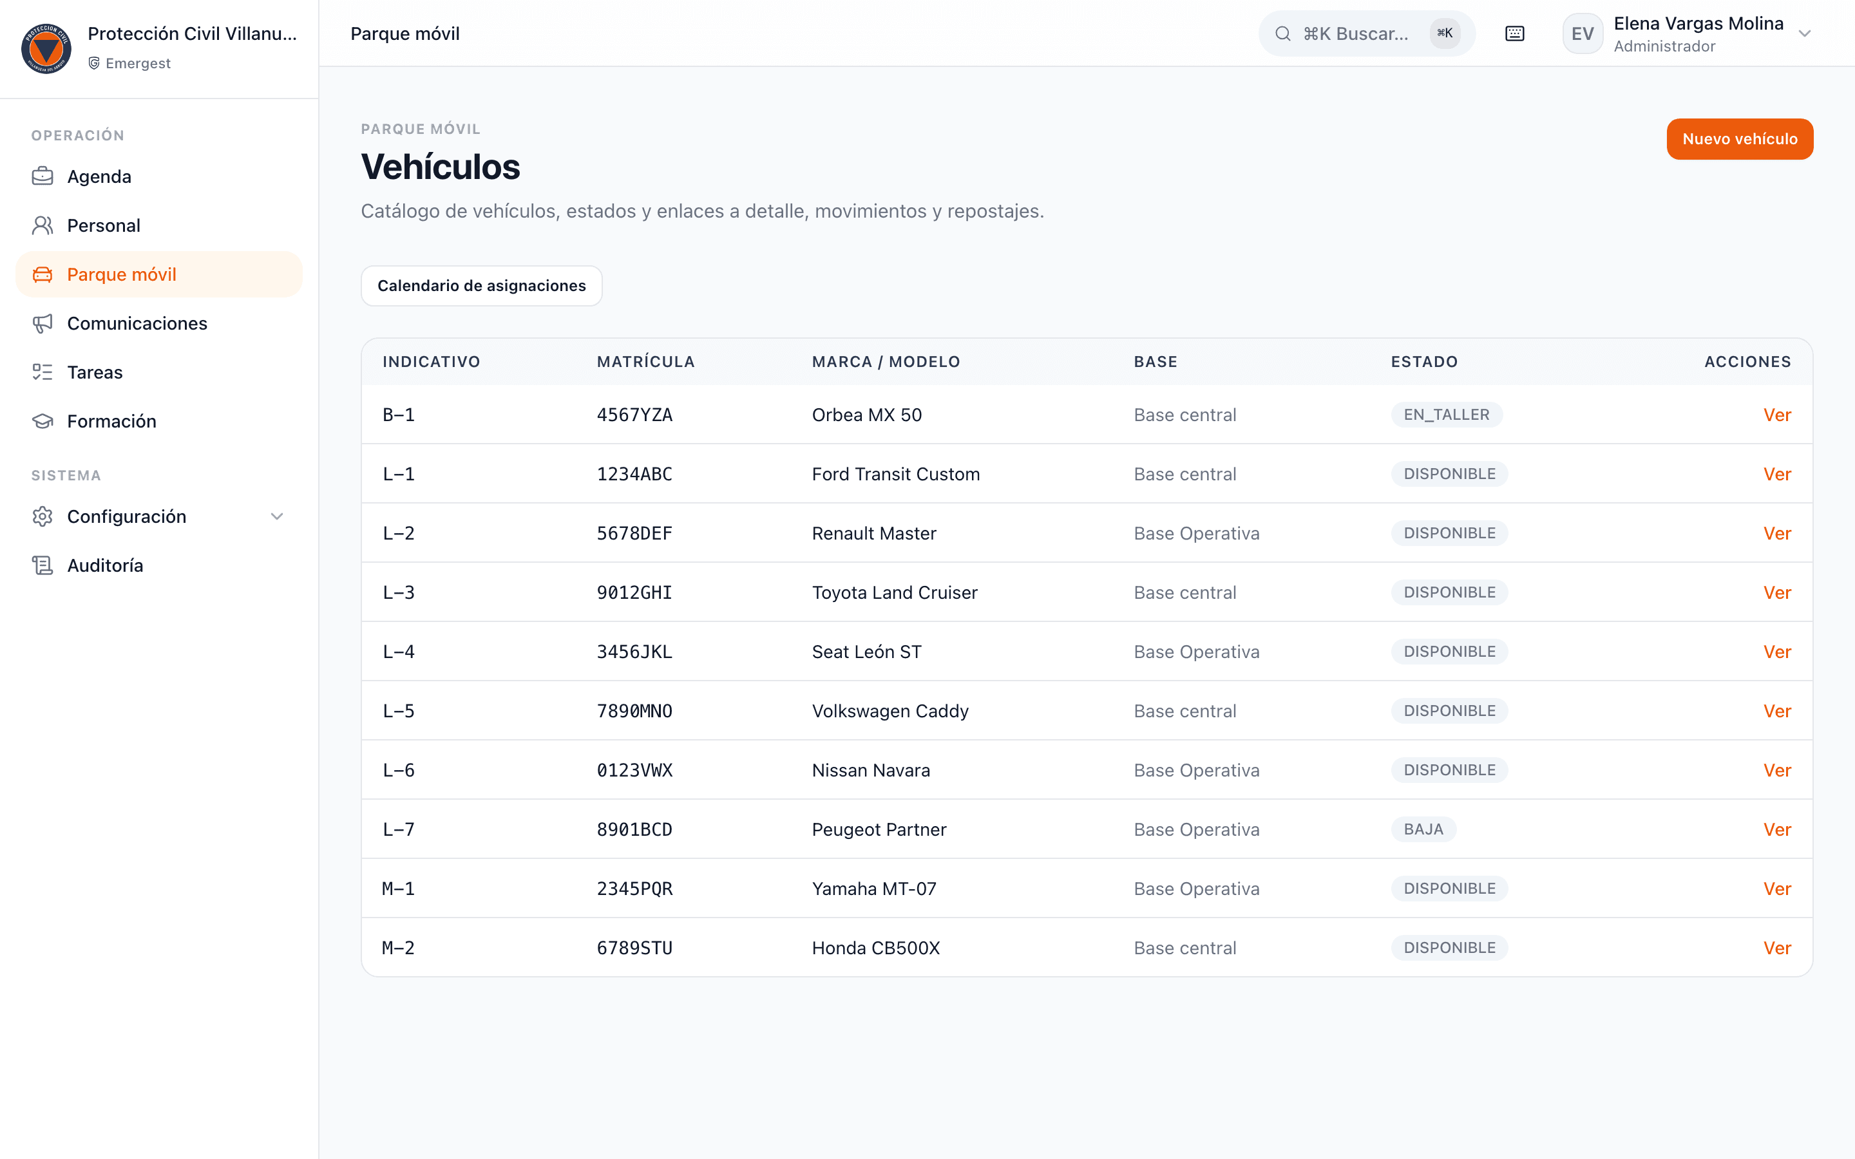
Task: Click the BAJA status badge
Action: (1423, 829)
